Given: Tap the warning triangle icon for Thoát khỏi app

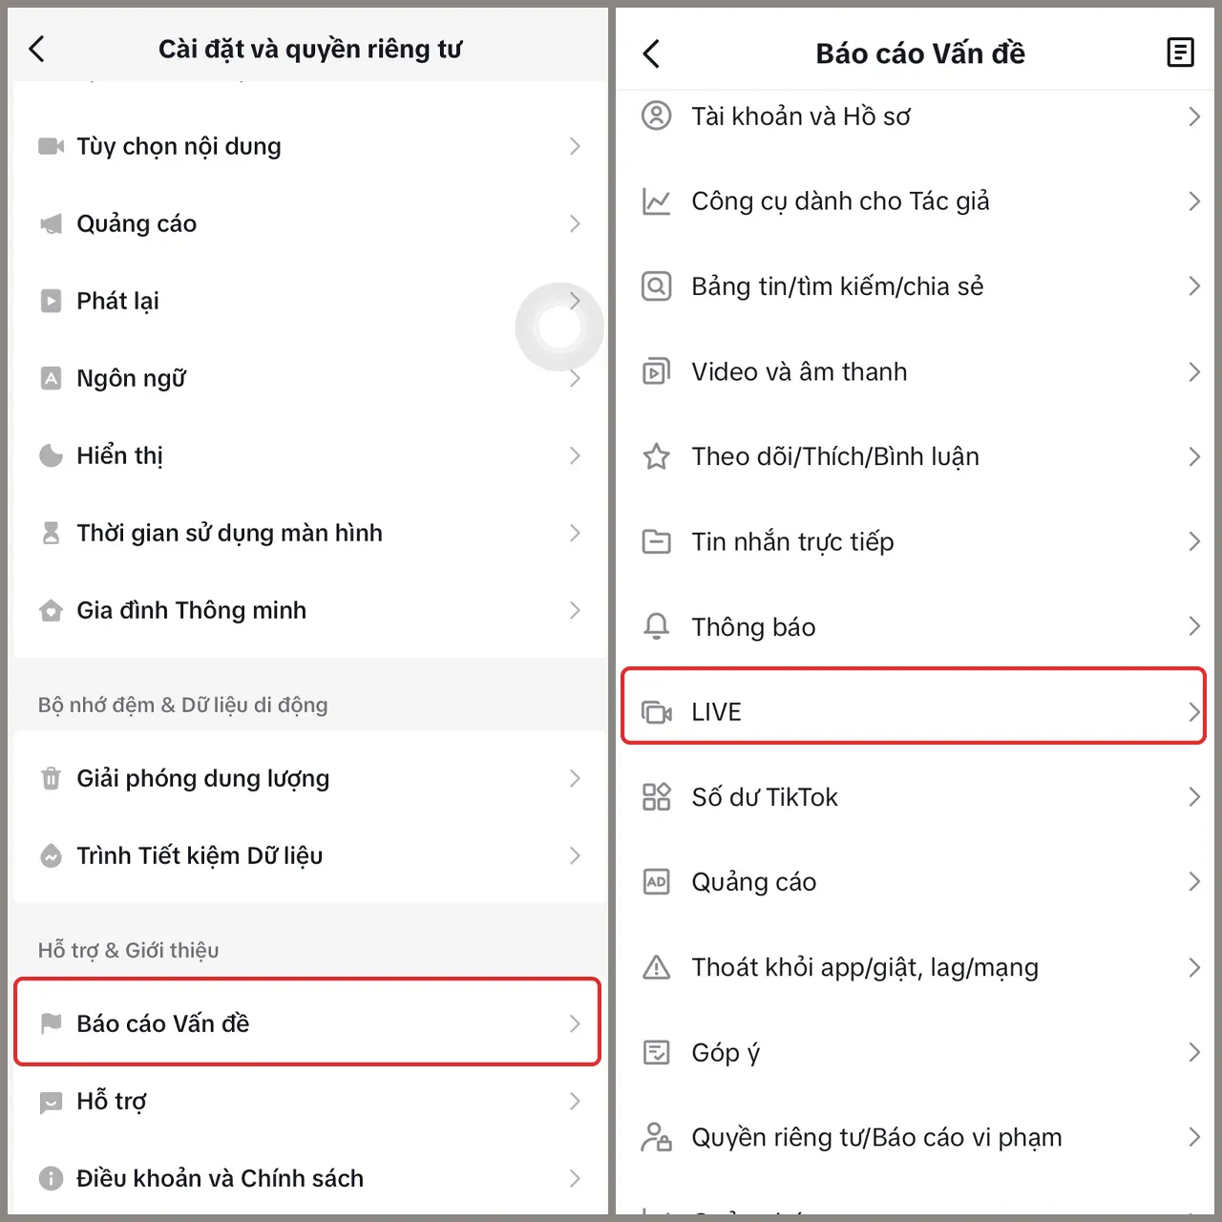Looking at the screenshot, I should 657,967.
